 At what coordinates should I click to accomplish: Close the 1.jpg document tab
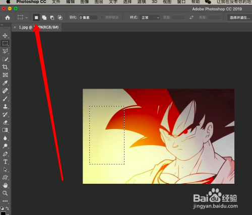point(15,27)
